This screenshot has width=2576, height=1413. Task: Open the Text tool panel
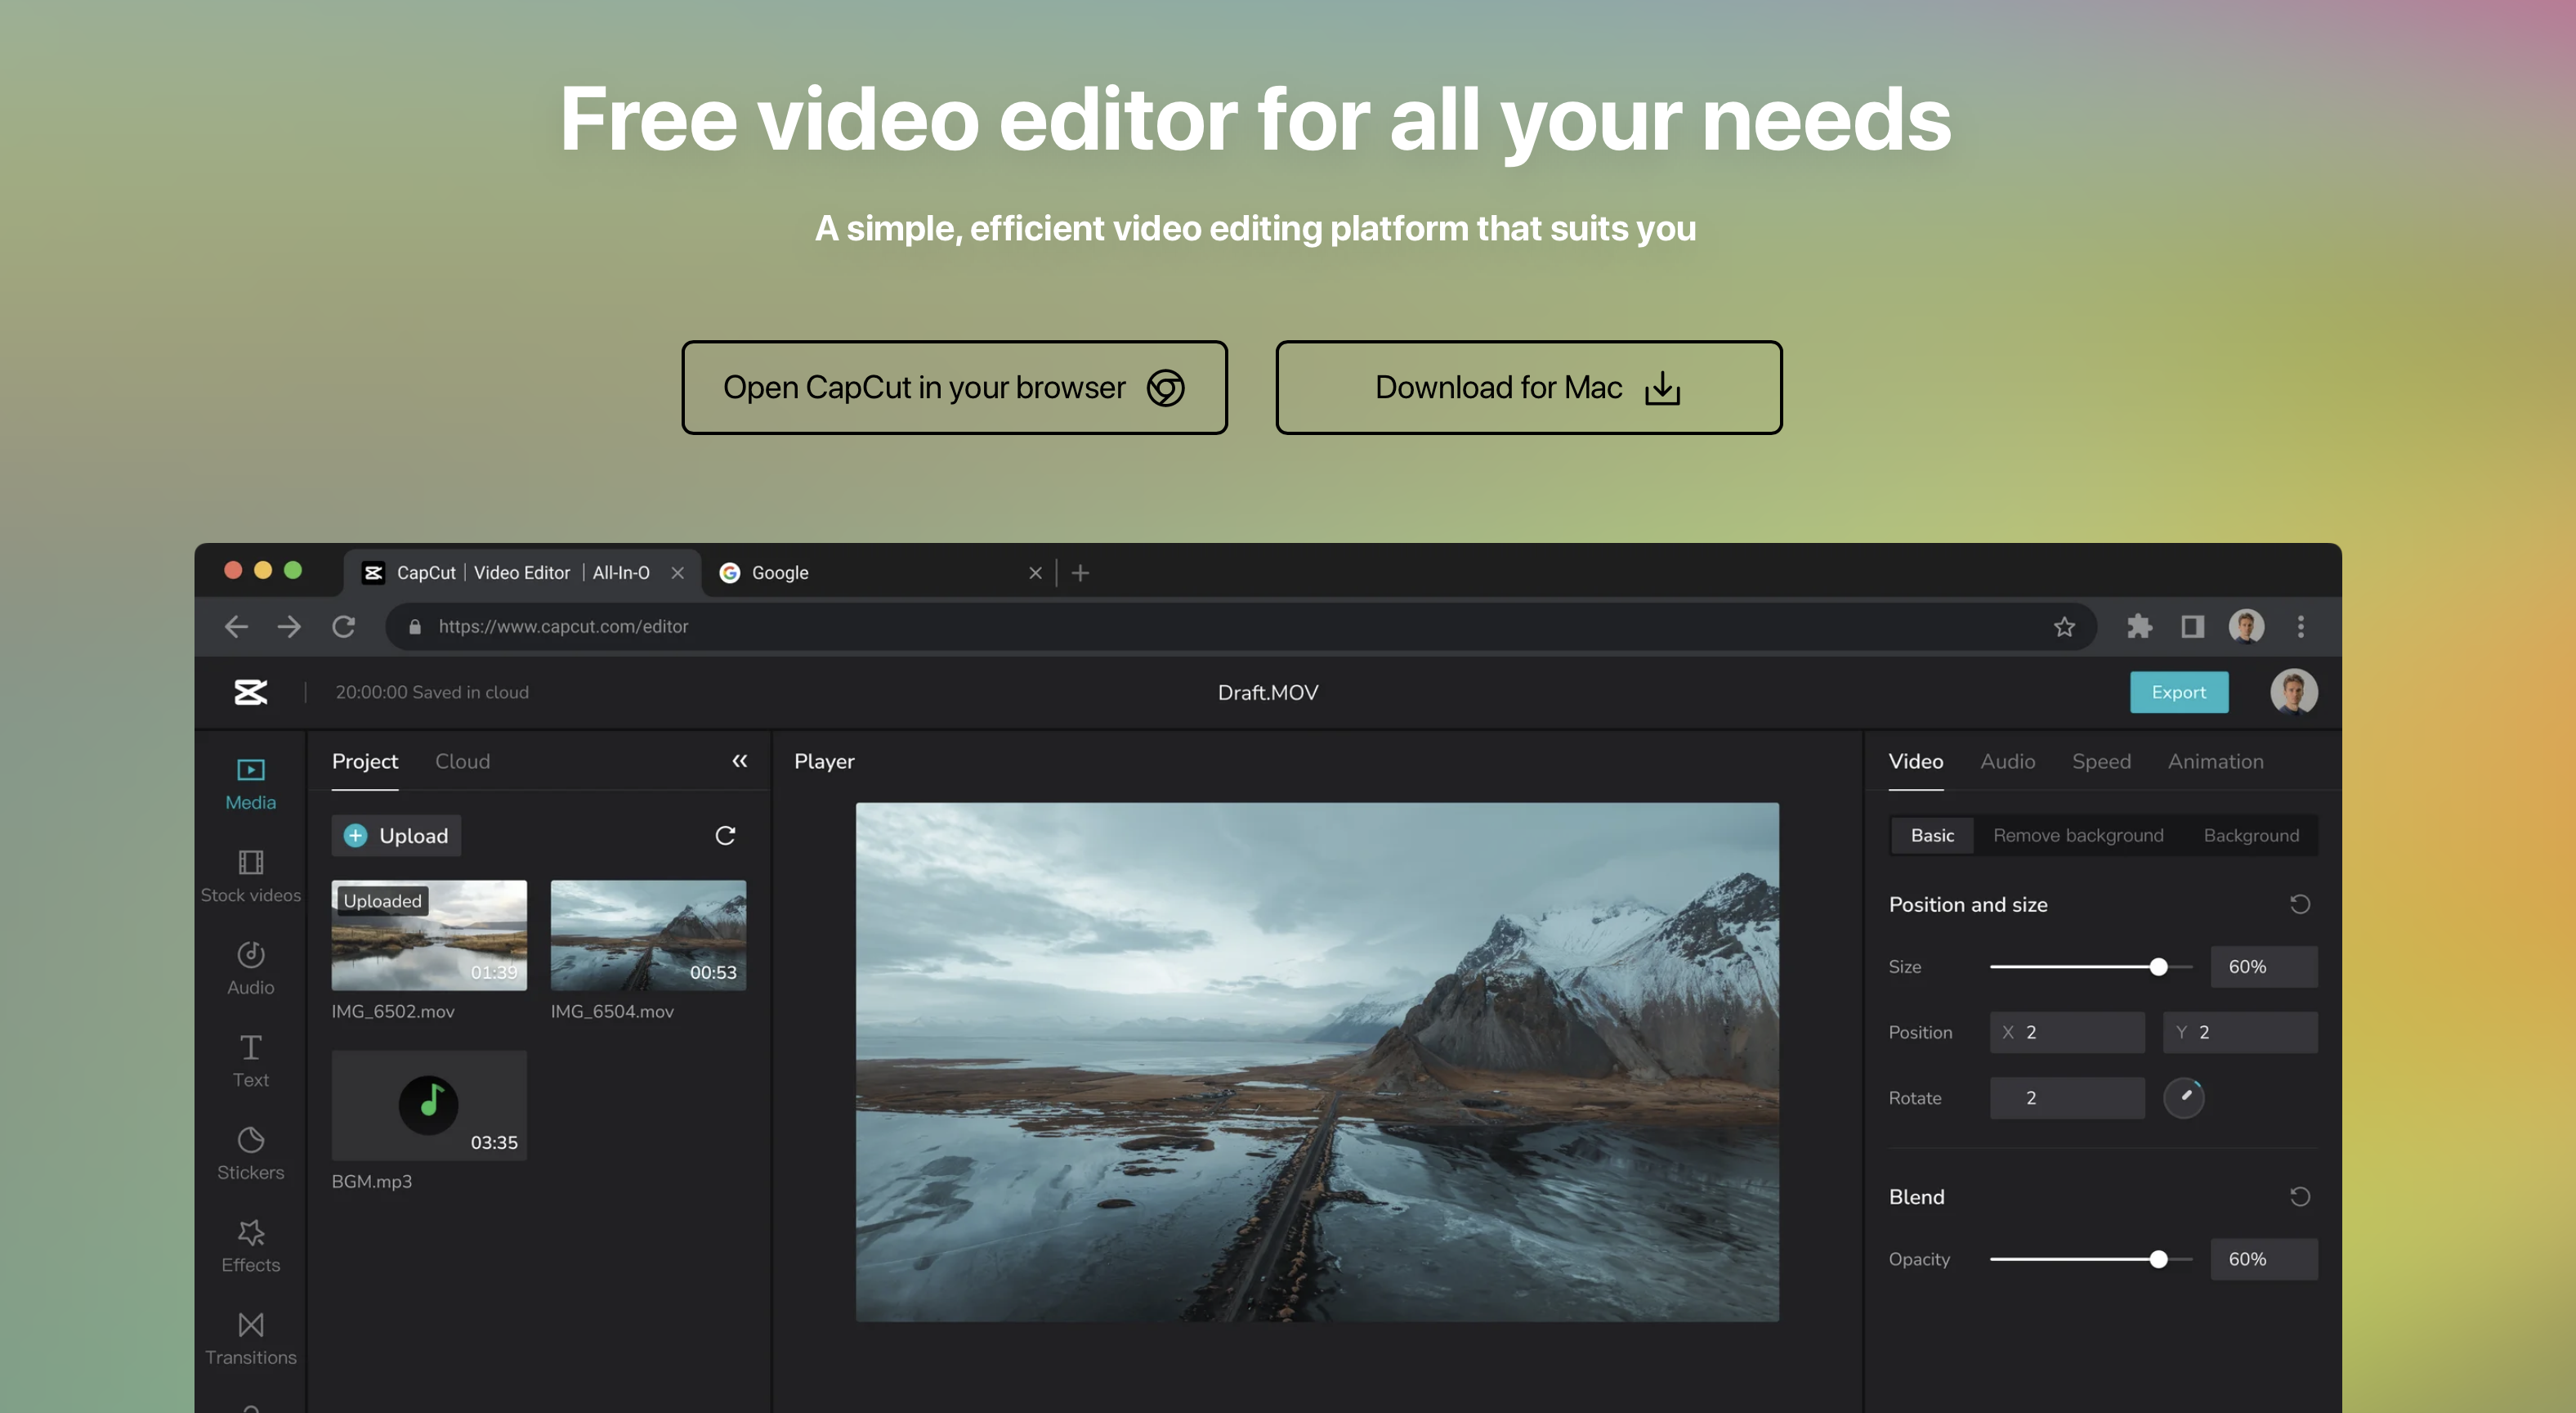pos(250,1061)
